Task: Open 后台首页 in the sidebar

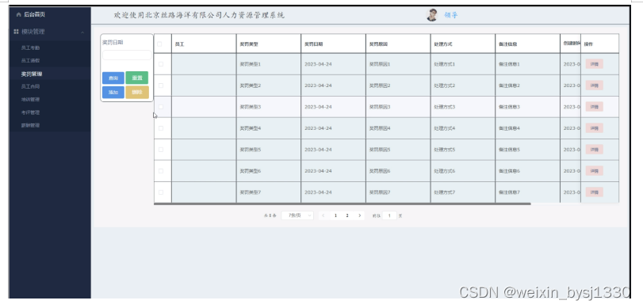Action: pyautogui.click(x=34, y=15)
